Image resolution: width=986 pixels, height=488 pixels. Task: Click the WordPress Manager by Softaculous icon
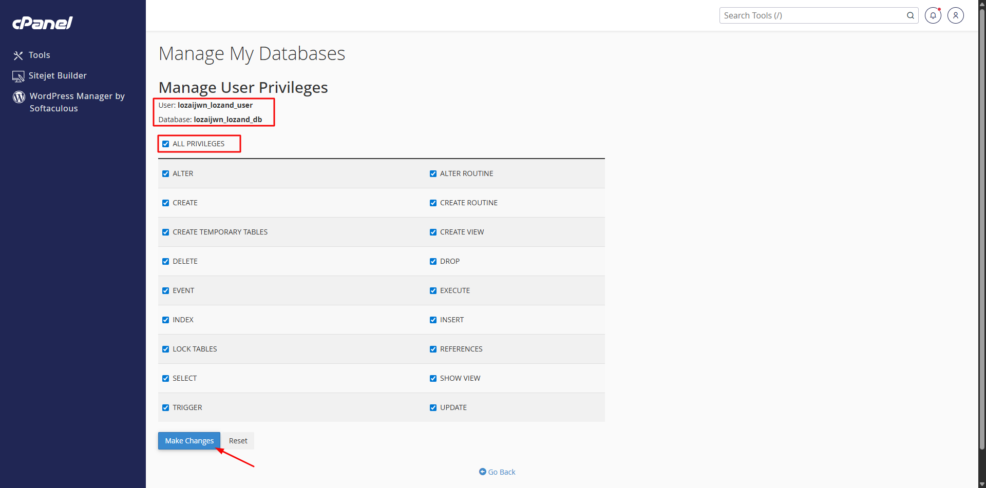18,96
